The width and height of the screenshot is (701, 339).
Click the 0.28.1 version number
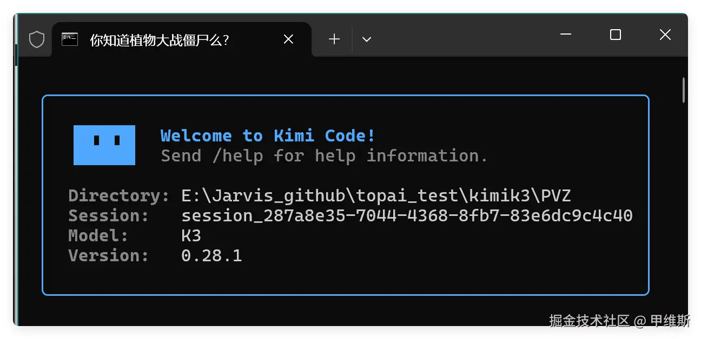click(211, 256)
